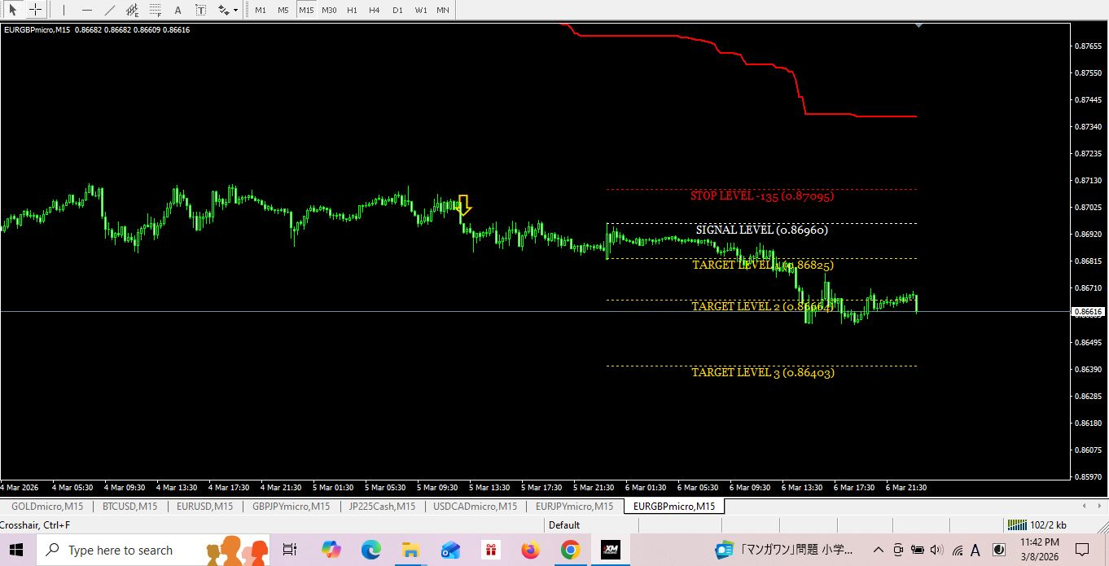
Task: Select the arrow cursor tool
Action: pos(13,10)
